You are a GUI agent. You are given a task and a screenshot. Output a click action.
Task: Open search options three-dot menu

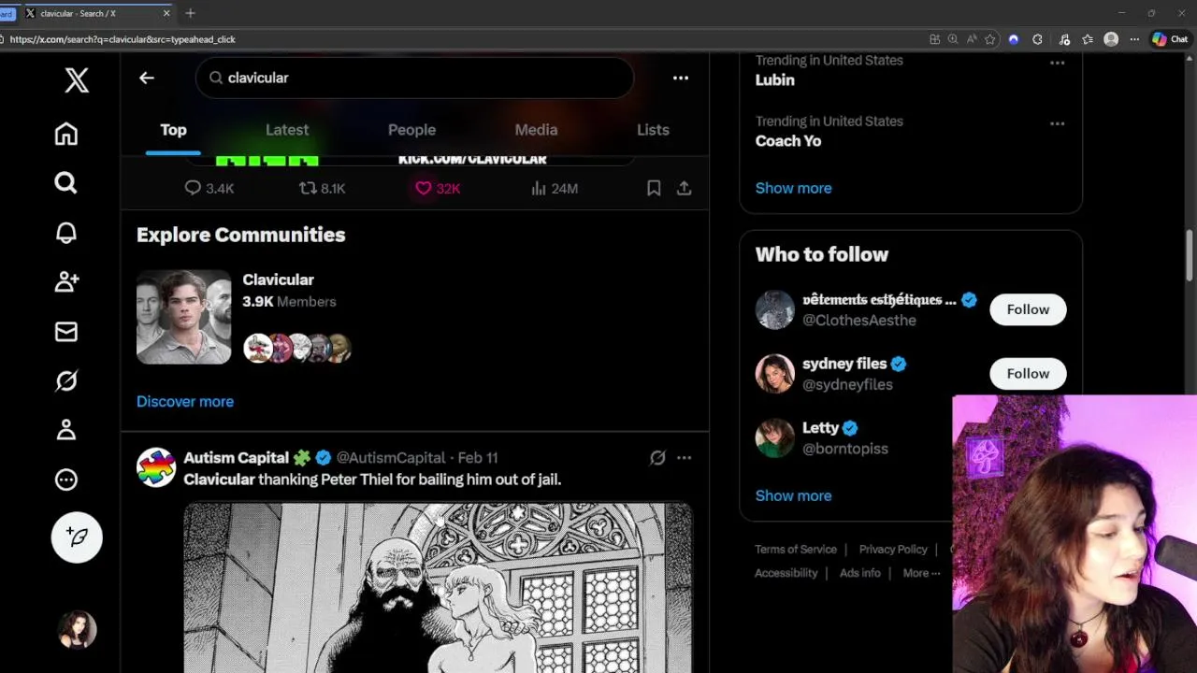681,78
